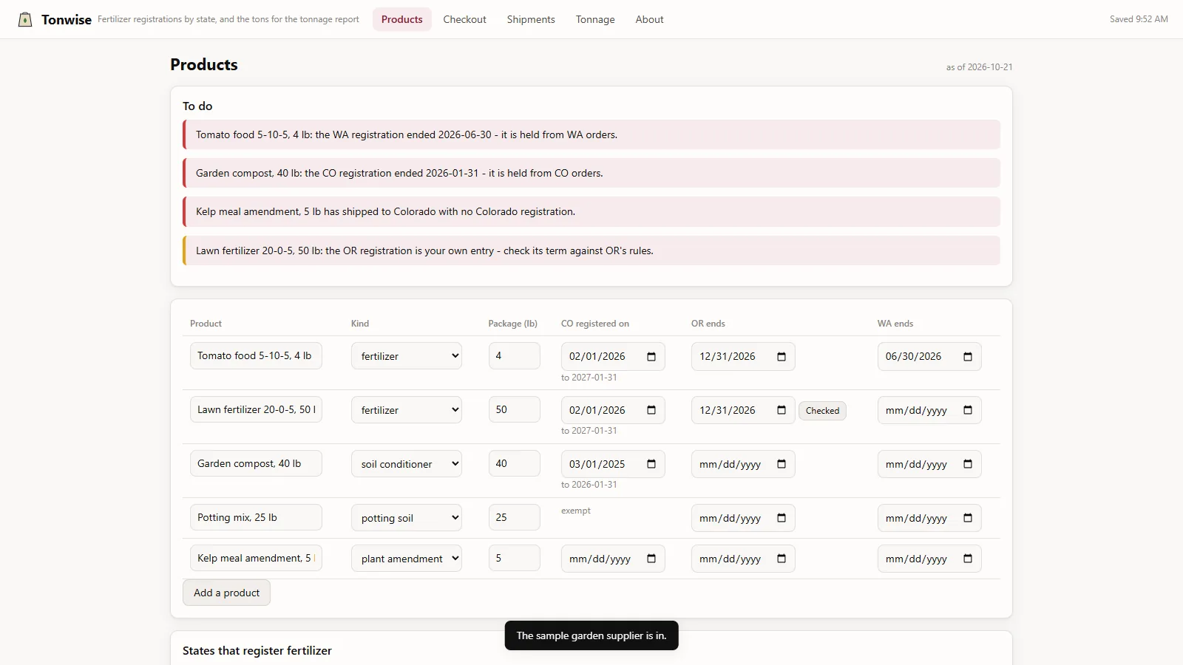Image resolution: width=1183 pixels, height=665 pixels.
Task: Open the plant amendment kind dropdown
Action: coord(407,559)
